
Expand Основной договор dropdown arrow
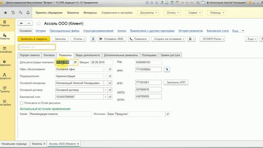point(106,90)
